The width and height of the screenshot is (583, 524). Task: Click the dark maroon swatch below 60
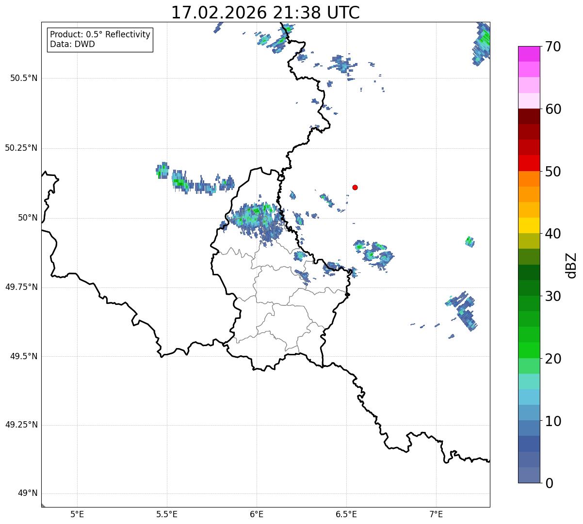click(x=529, y=116)
